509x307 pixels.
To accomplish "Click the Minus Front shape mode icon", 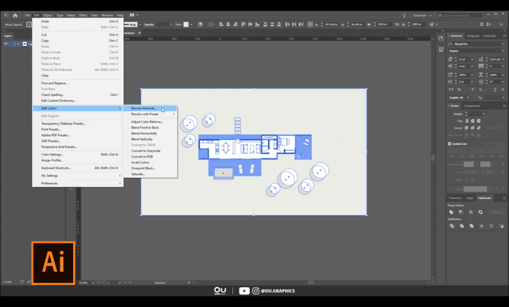I will coord(461,212).
